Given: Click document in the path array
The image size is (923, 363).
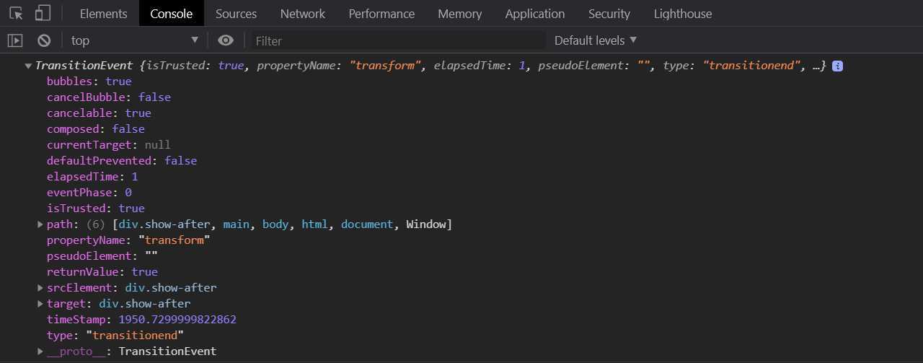Looking at the screenshot, I should [x=367, y=224].
